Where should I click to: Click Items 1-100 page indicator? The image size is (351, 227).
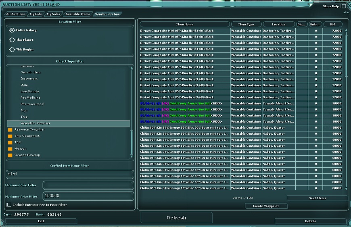click(243, 198)
